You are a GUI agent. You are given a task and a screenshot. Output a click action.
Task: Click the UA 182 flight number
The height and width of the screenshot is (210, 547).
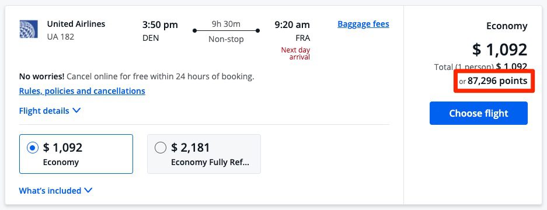click(x=61, y=37)
